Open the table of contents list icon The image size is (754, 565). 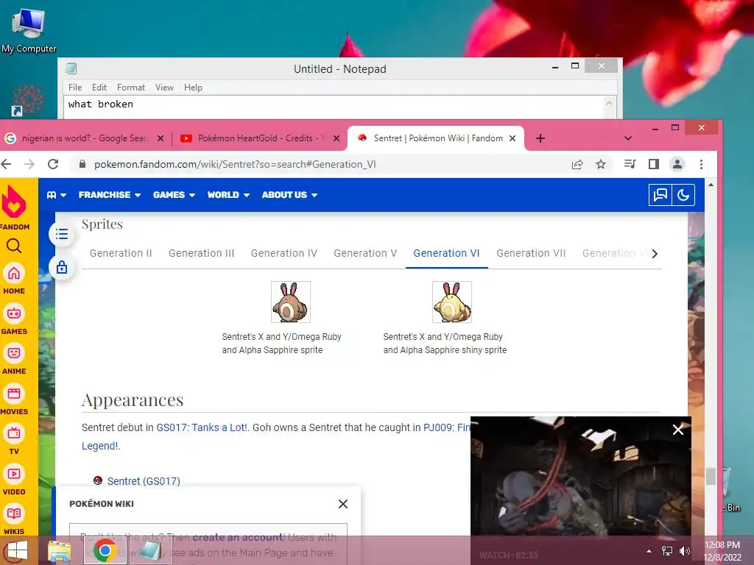click(x=62, y=234)
